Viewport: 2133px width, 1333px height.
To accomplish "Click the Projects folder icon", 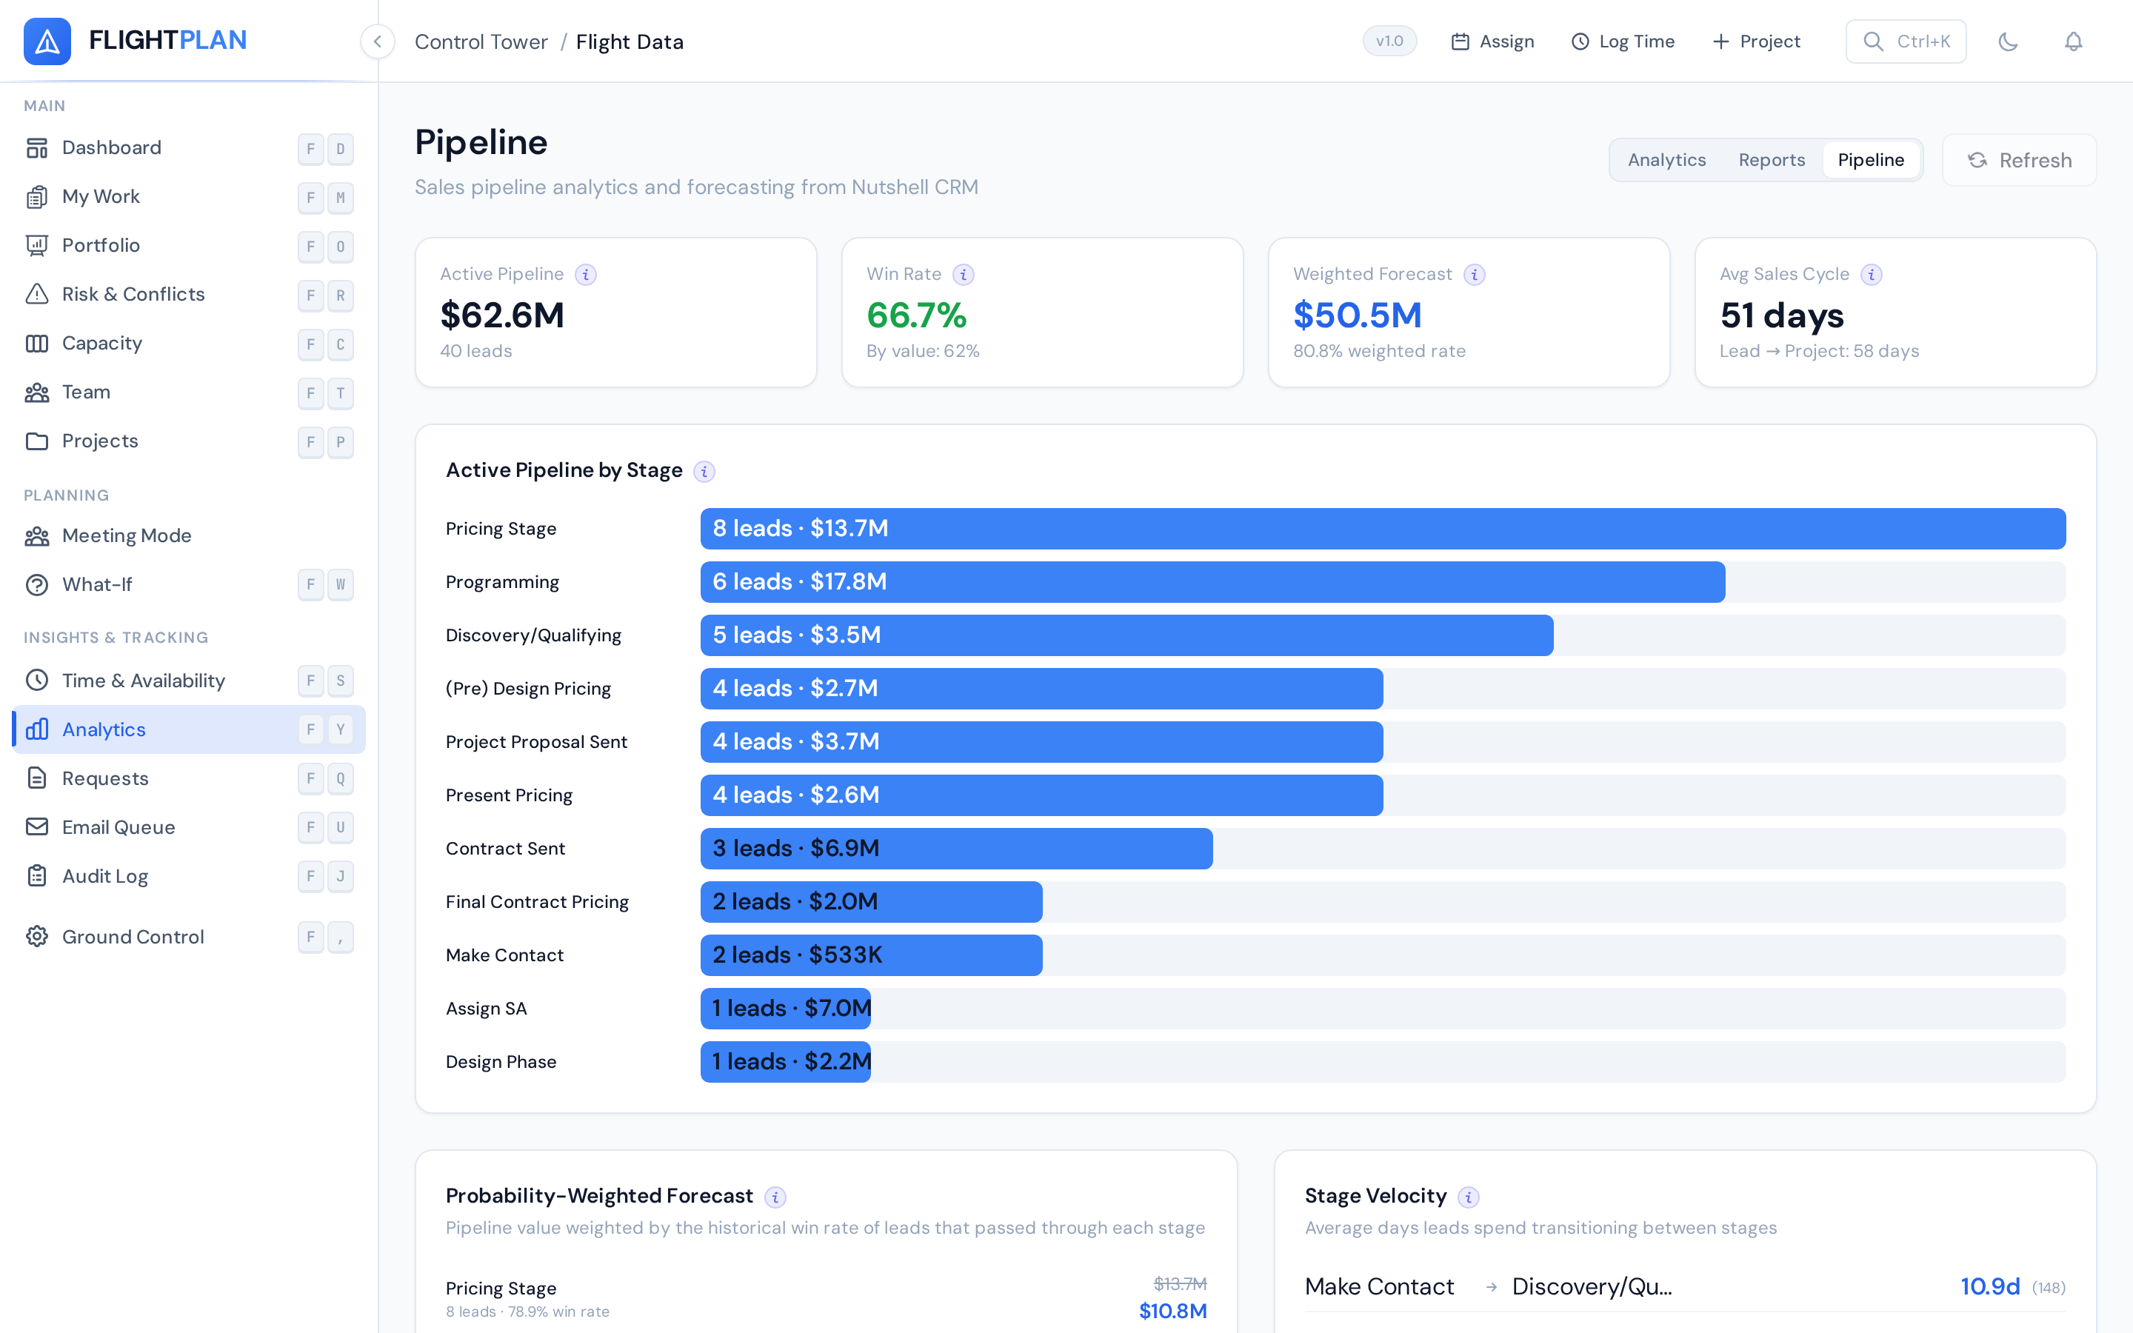I will pyautogui.click(x=37, y=441).
